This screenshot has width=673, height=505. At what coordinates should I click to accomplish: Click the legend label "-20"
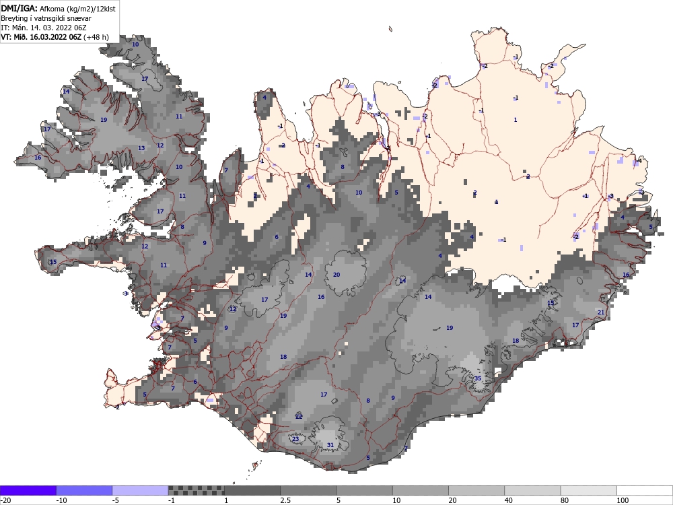pyautogui.click(x=5, y=500)
